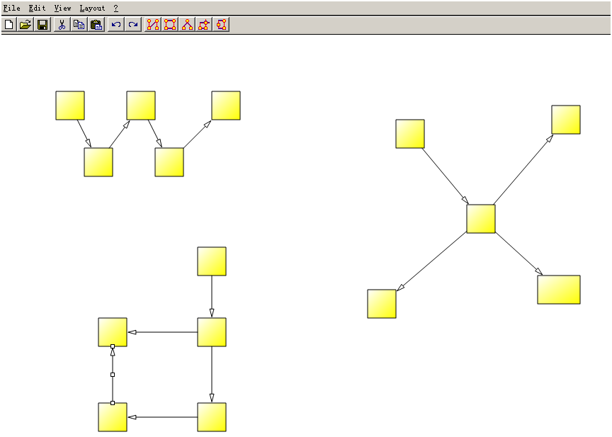This screenshot has width=612, height=437.
Task: Select the edge from star center to top-right node
Action: tap(523, 169)
